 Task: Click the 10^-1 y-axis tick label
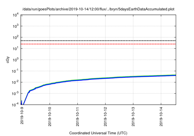(15, 71)
